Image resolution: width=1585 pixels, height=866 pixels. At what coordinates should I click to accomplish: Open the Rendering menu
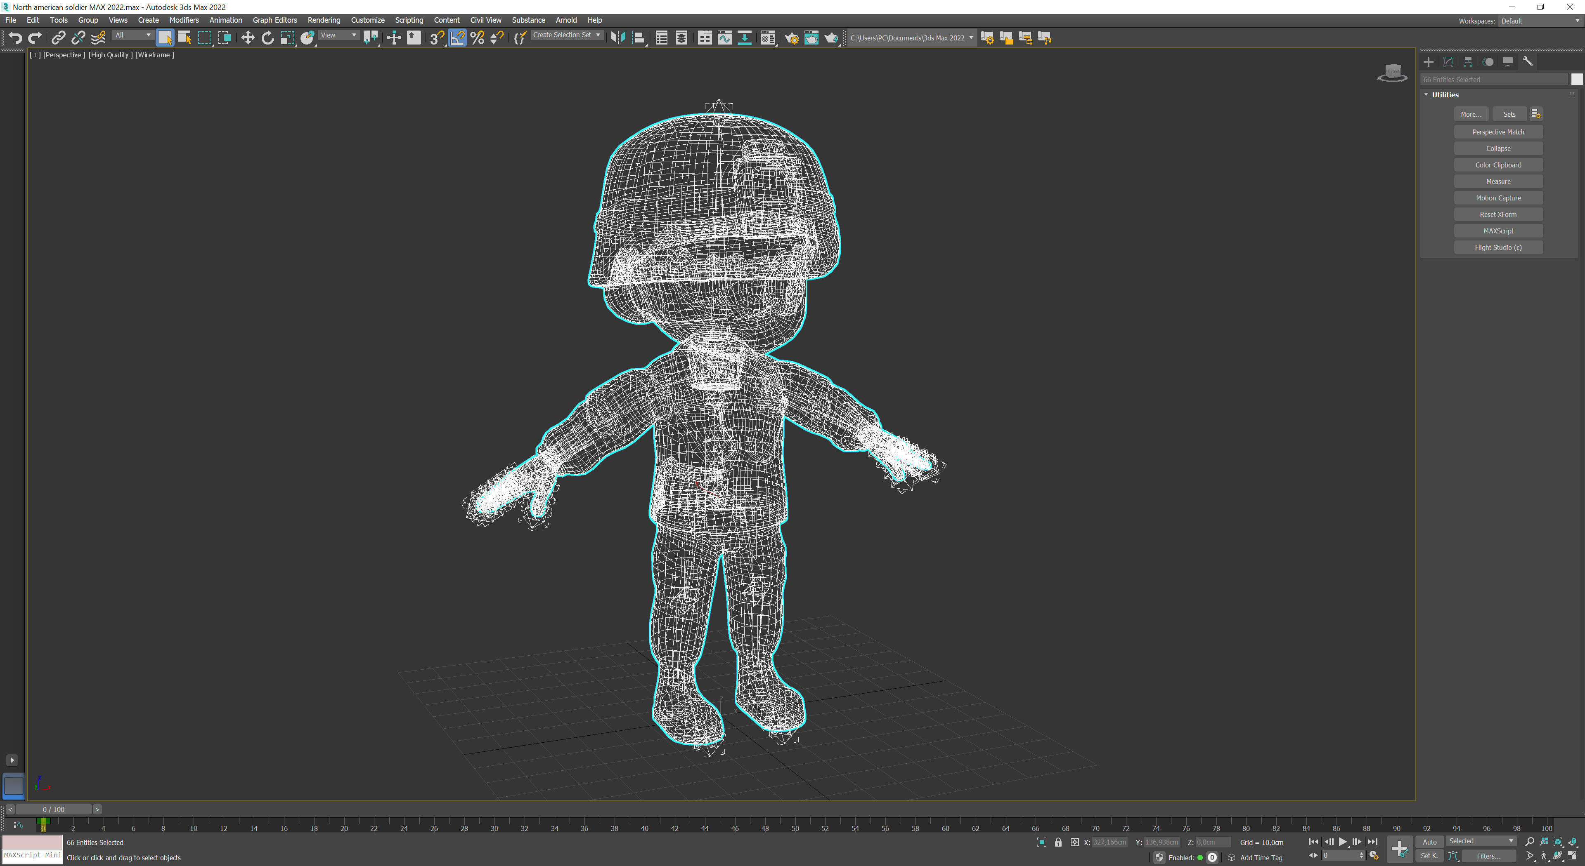pos(324,20)
